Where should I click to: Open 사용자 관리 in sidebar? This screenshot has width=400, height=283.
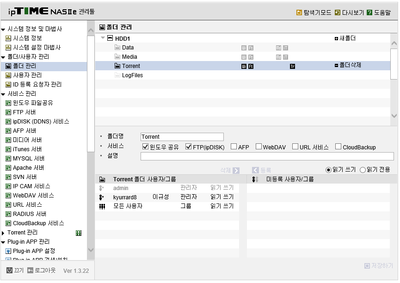click(27, 75)
